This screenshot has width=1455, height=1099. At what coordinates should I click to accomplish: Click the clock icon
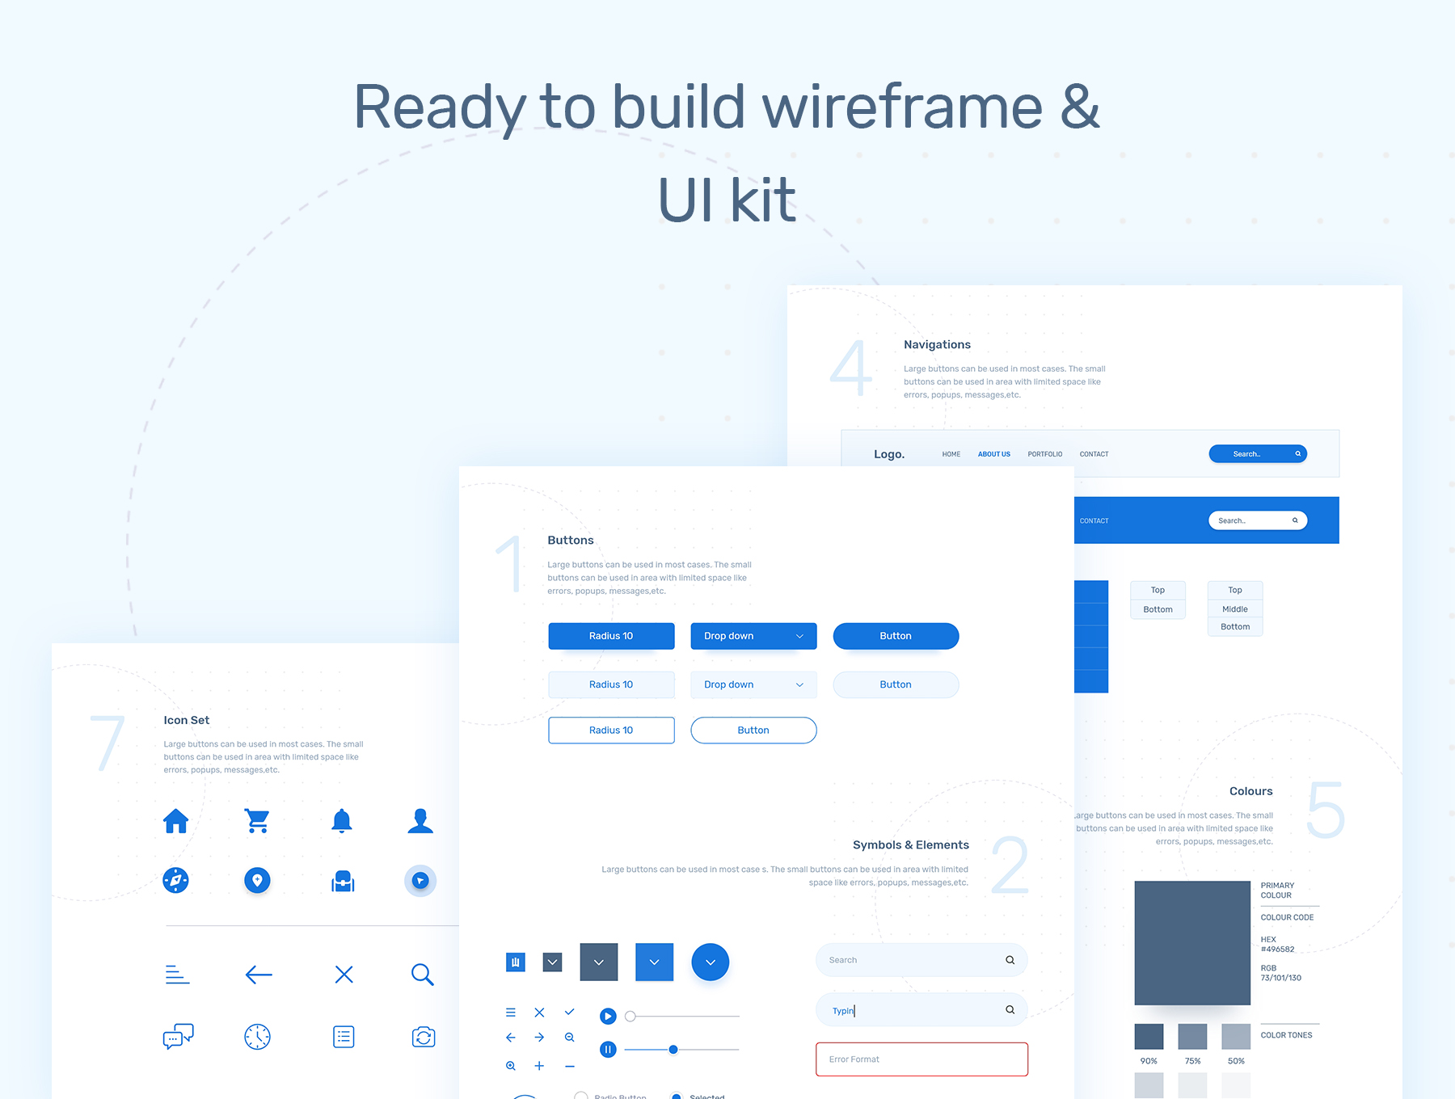click(x=257, y=1036)
